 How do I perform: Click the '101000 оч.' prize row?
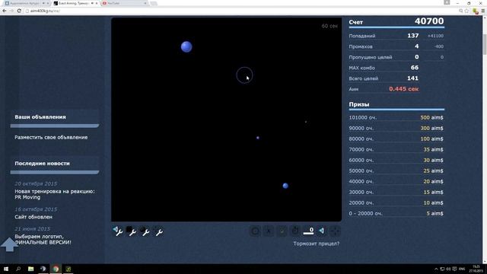click(396, 118)
